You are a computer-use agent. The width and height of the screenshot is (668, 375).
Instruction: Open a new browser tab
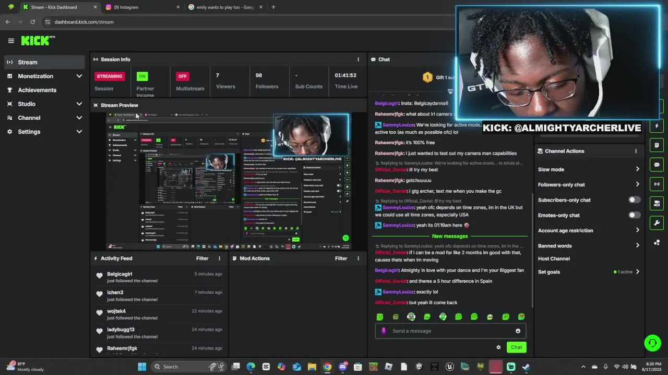point(273,7)
